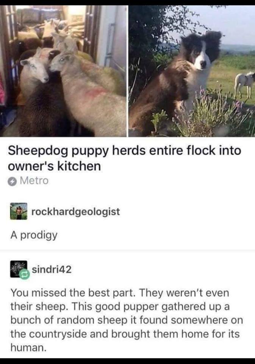The width and height of the screenshot is (255, 364).
Task: Select the 'A prodigy' comment text
Action: pyautogui.click(x=34, y=235)
